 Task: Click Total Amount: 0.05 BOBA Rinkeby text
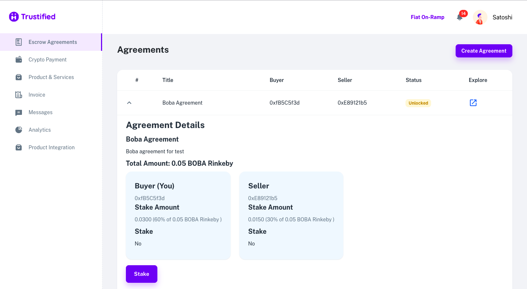[179, 164]
